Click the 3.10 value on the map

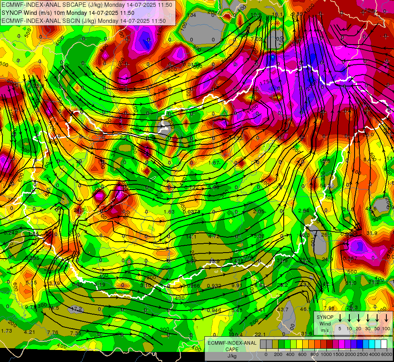point(146,286)
